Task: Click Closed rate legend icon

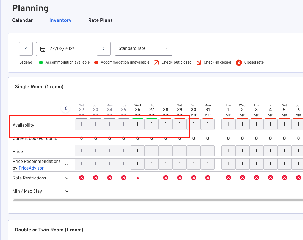Action: click(239, 63)
